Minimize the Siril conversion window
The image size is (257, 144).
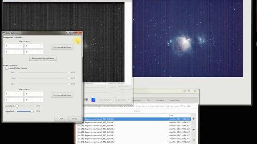click(184, 91)
